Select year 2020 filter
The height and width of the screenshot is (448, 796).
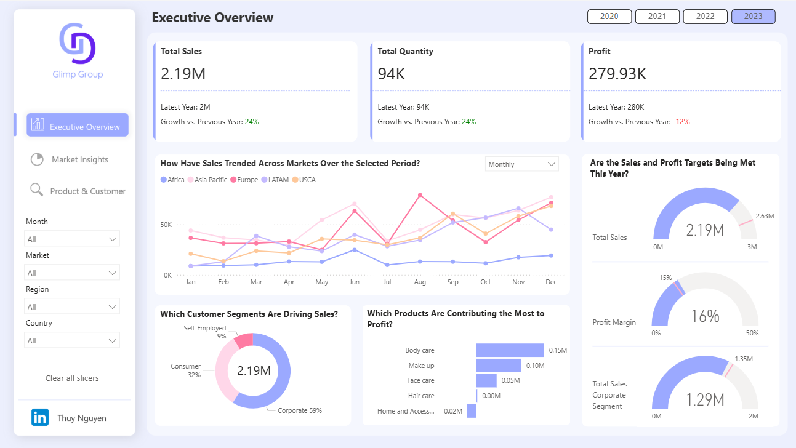coord(609,17)
